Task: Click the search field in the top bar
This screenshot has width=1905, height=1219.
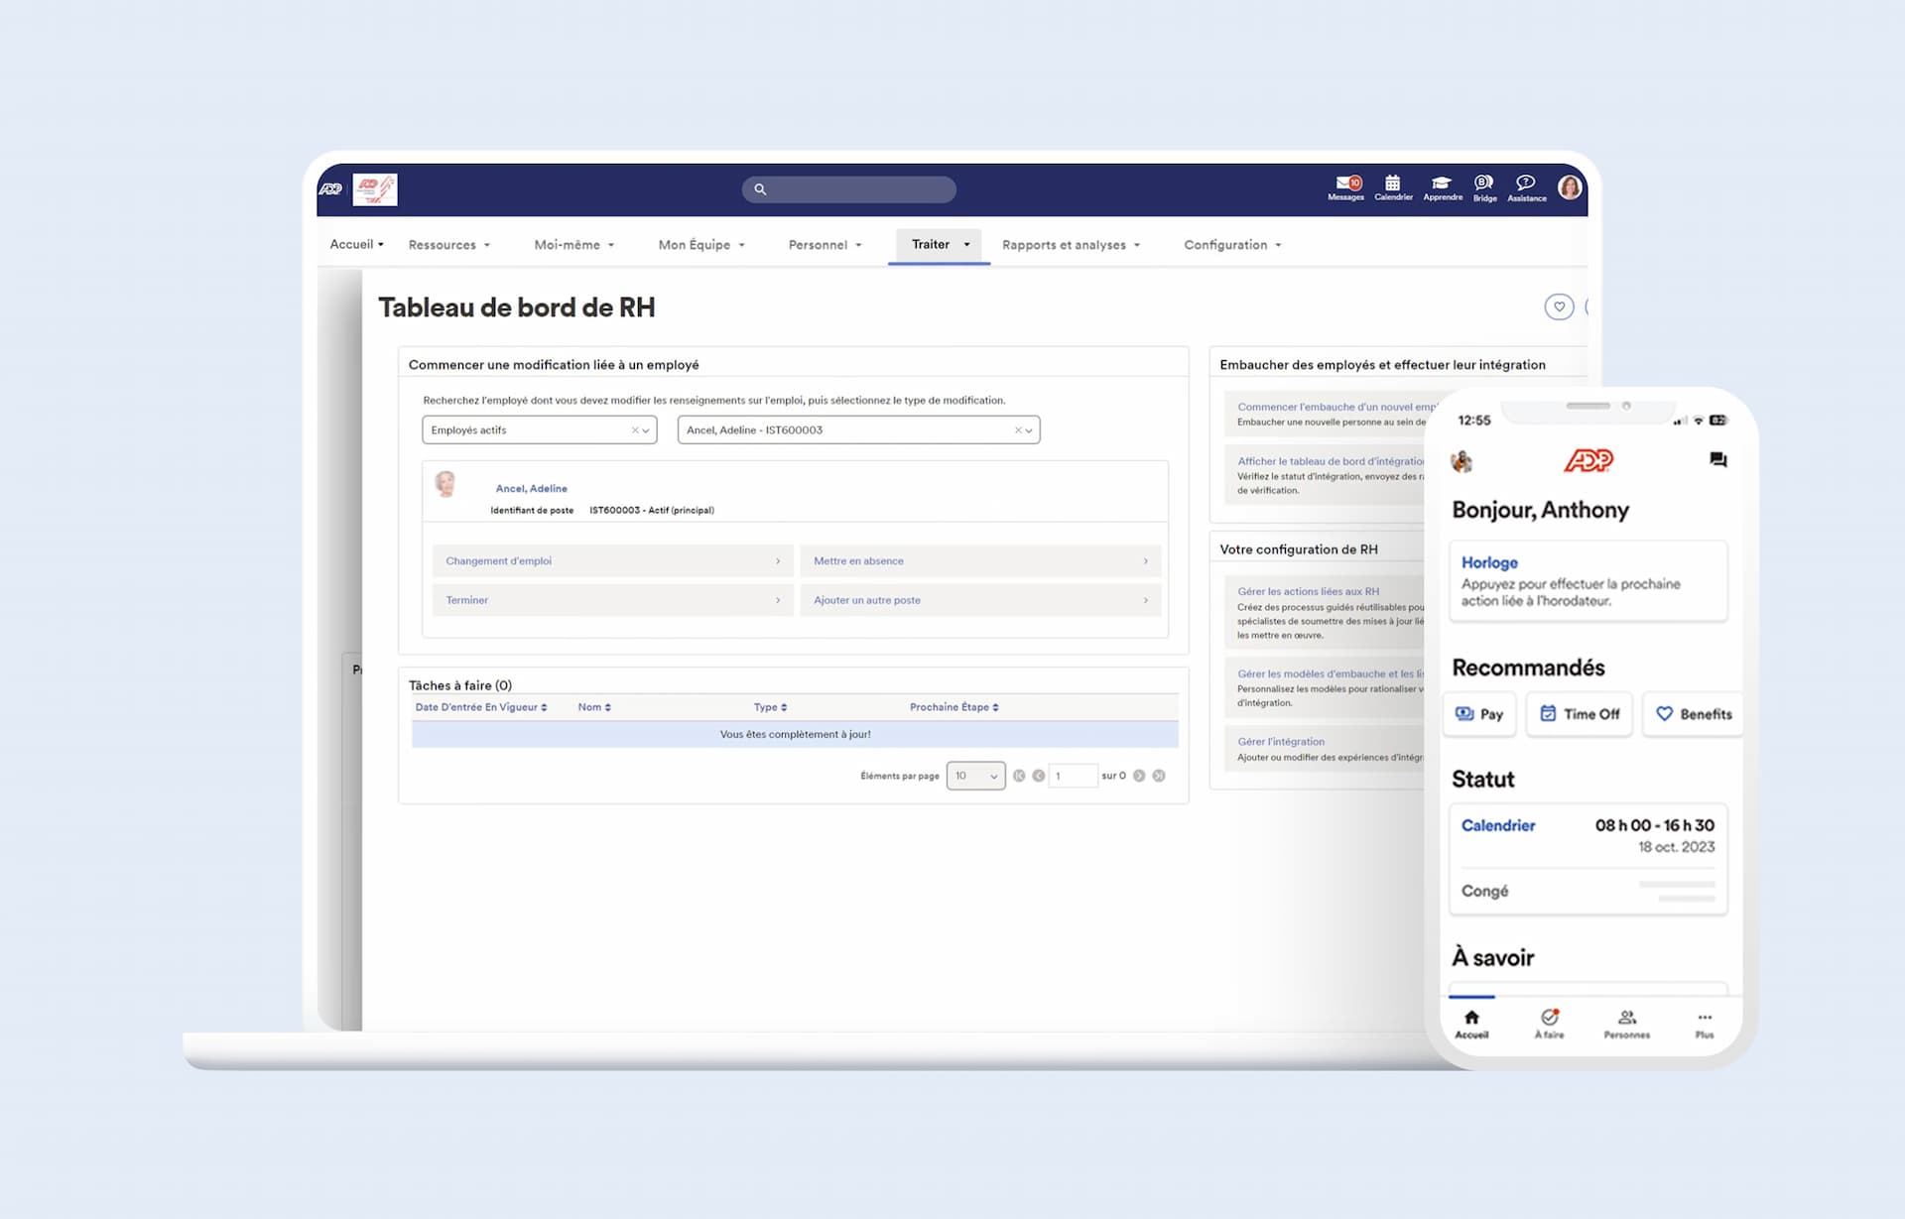Action: 848,189
